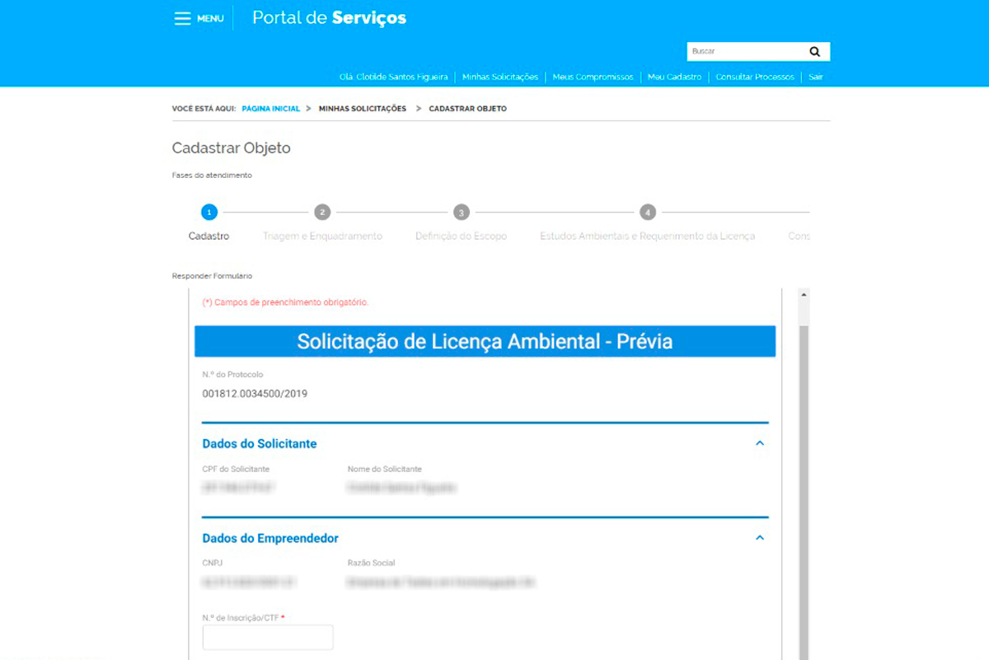Select step 4 Estudos Ambientais circle
This screenshot has height=660, width=989.
click(648, 213)
